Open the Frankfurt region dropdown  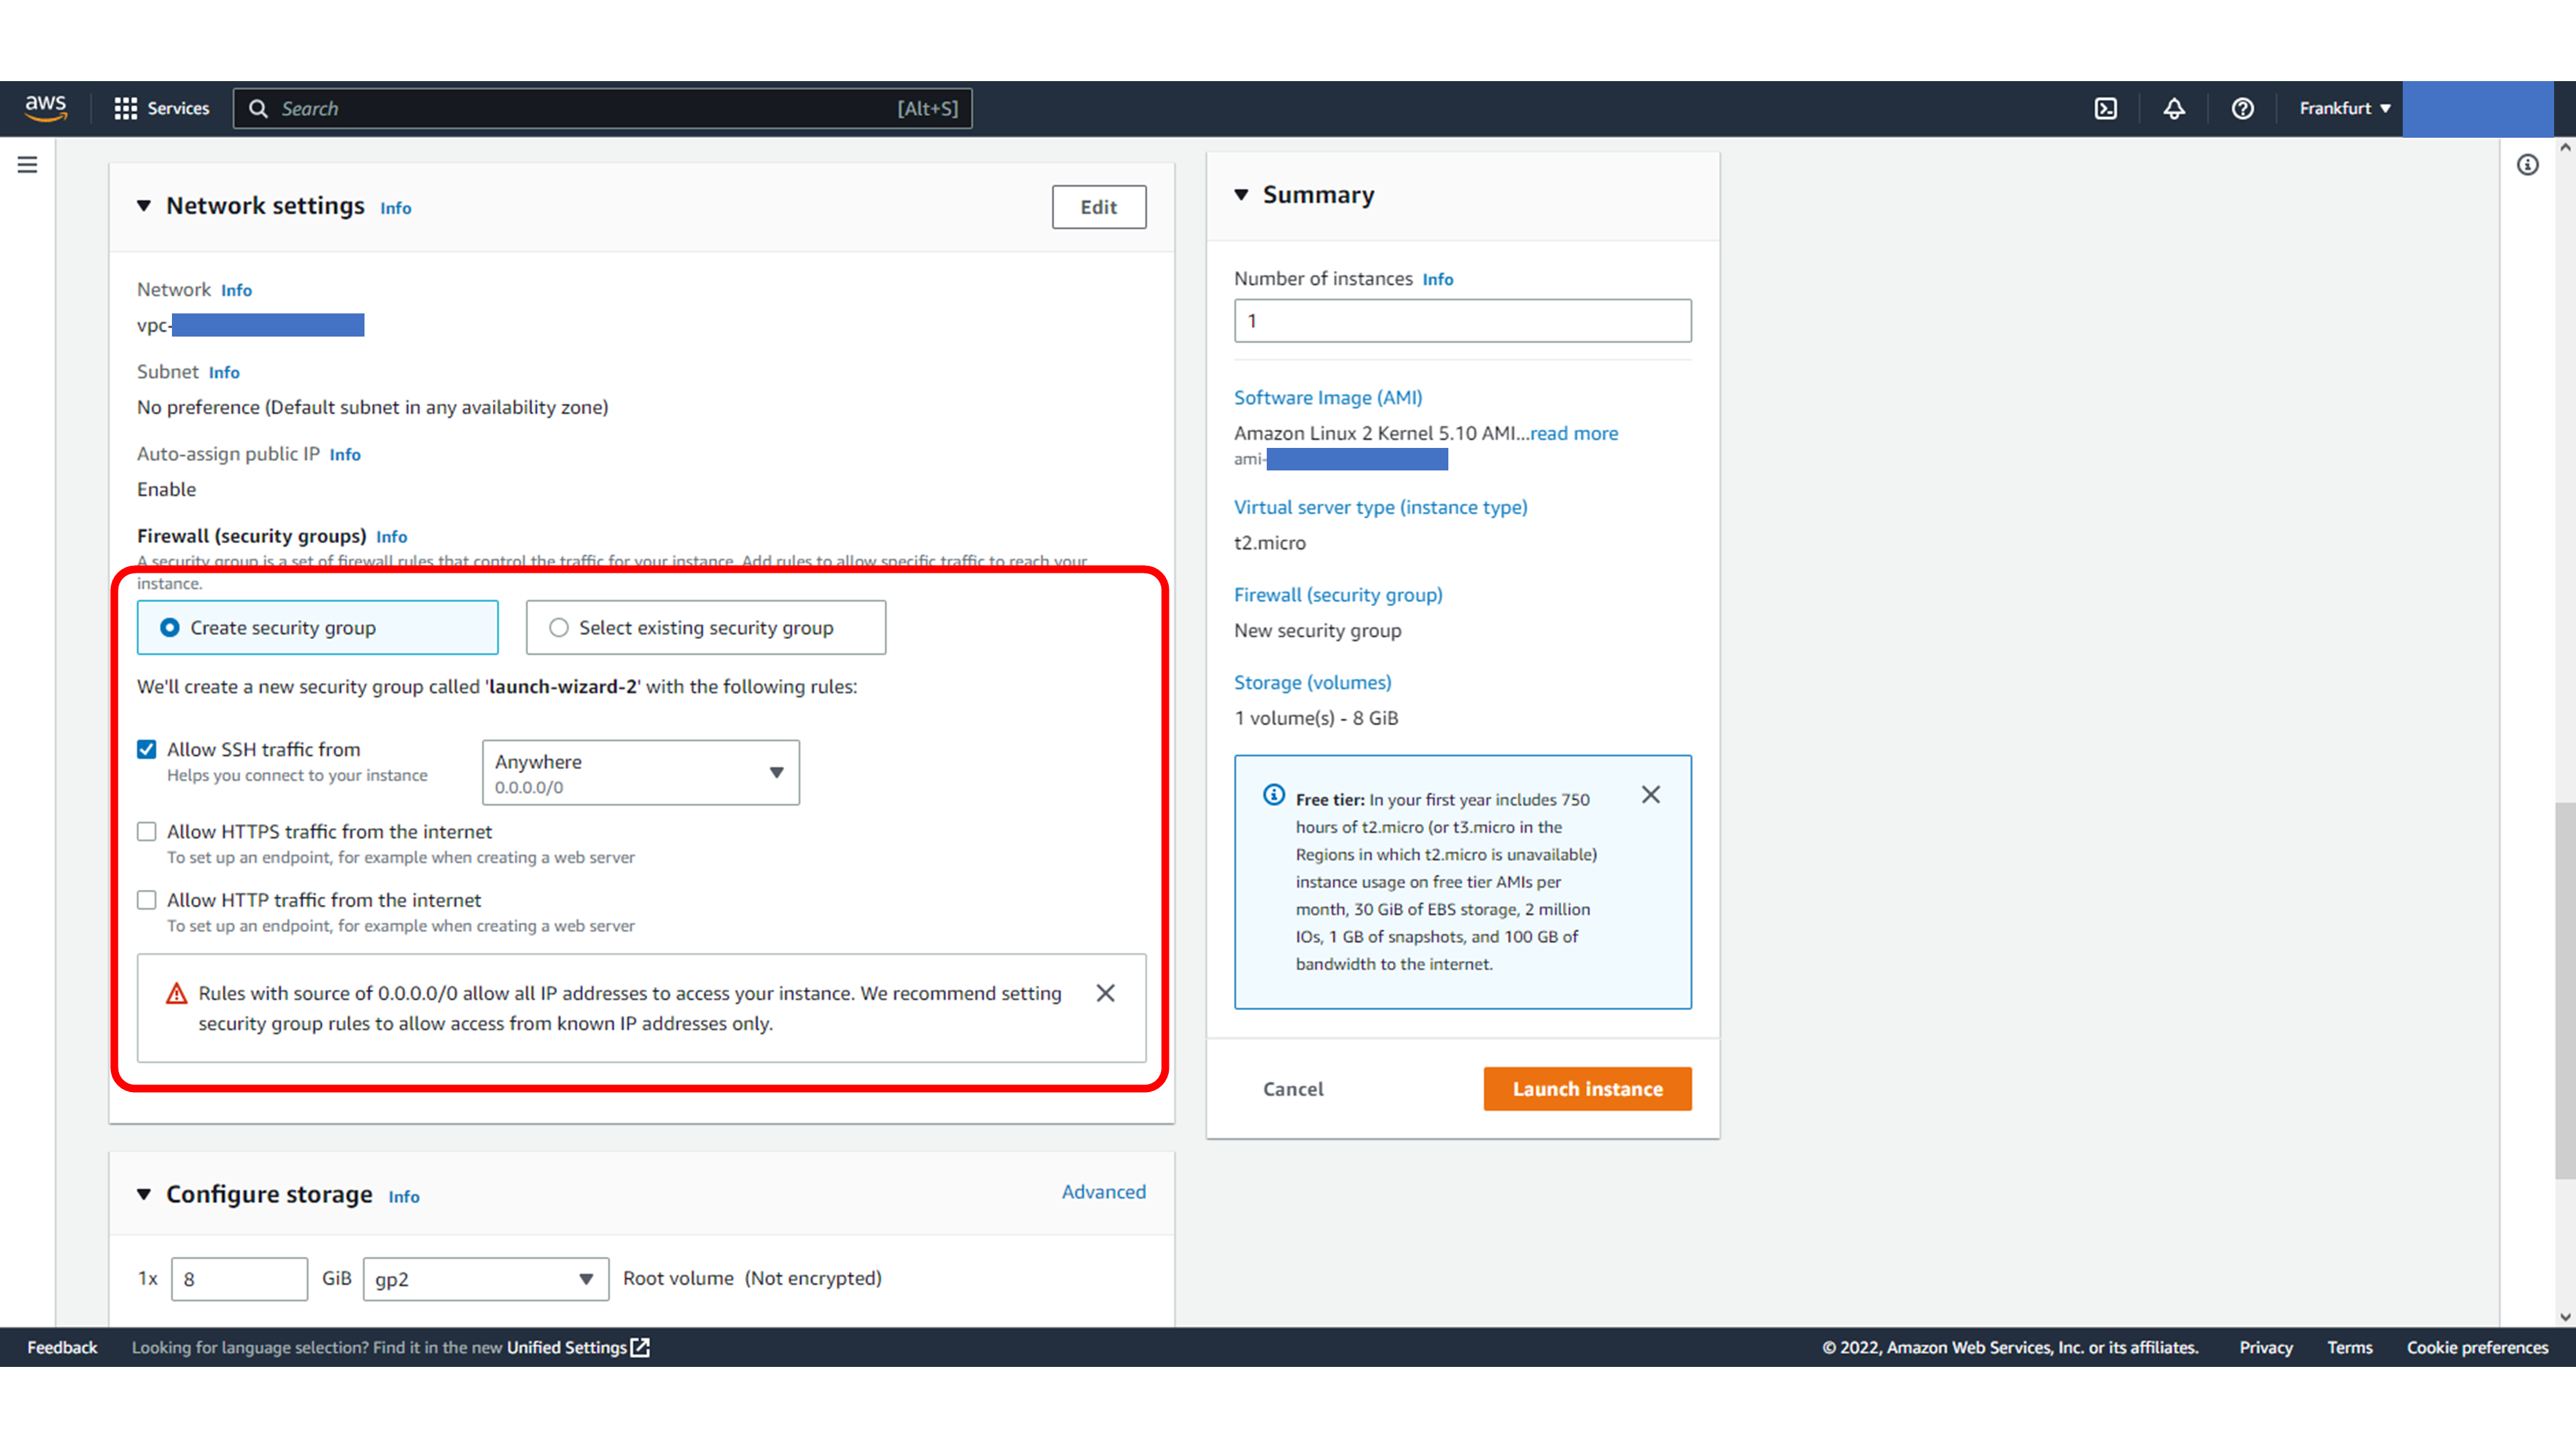[2344, 108]
